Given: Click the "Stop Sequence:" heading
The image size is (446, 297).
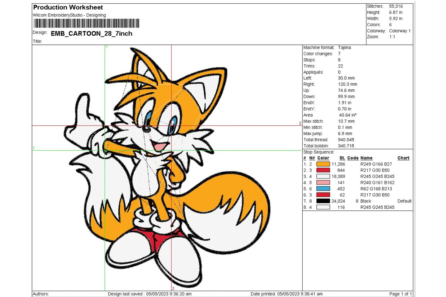Looking at the screenshot, I should (319, 152).
